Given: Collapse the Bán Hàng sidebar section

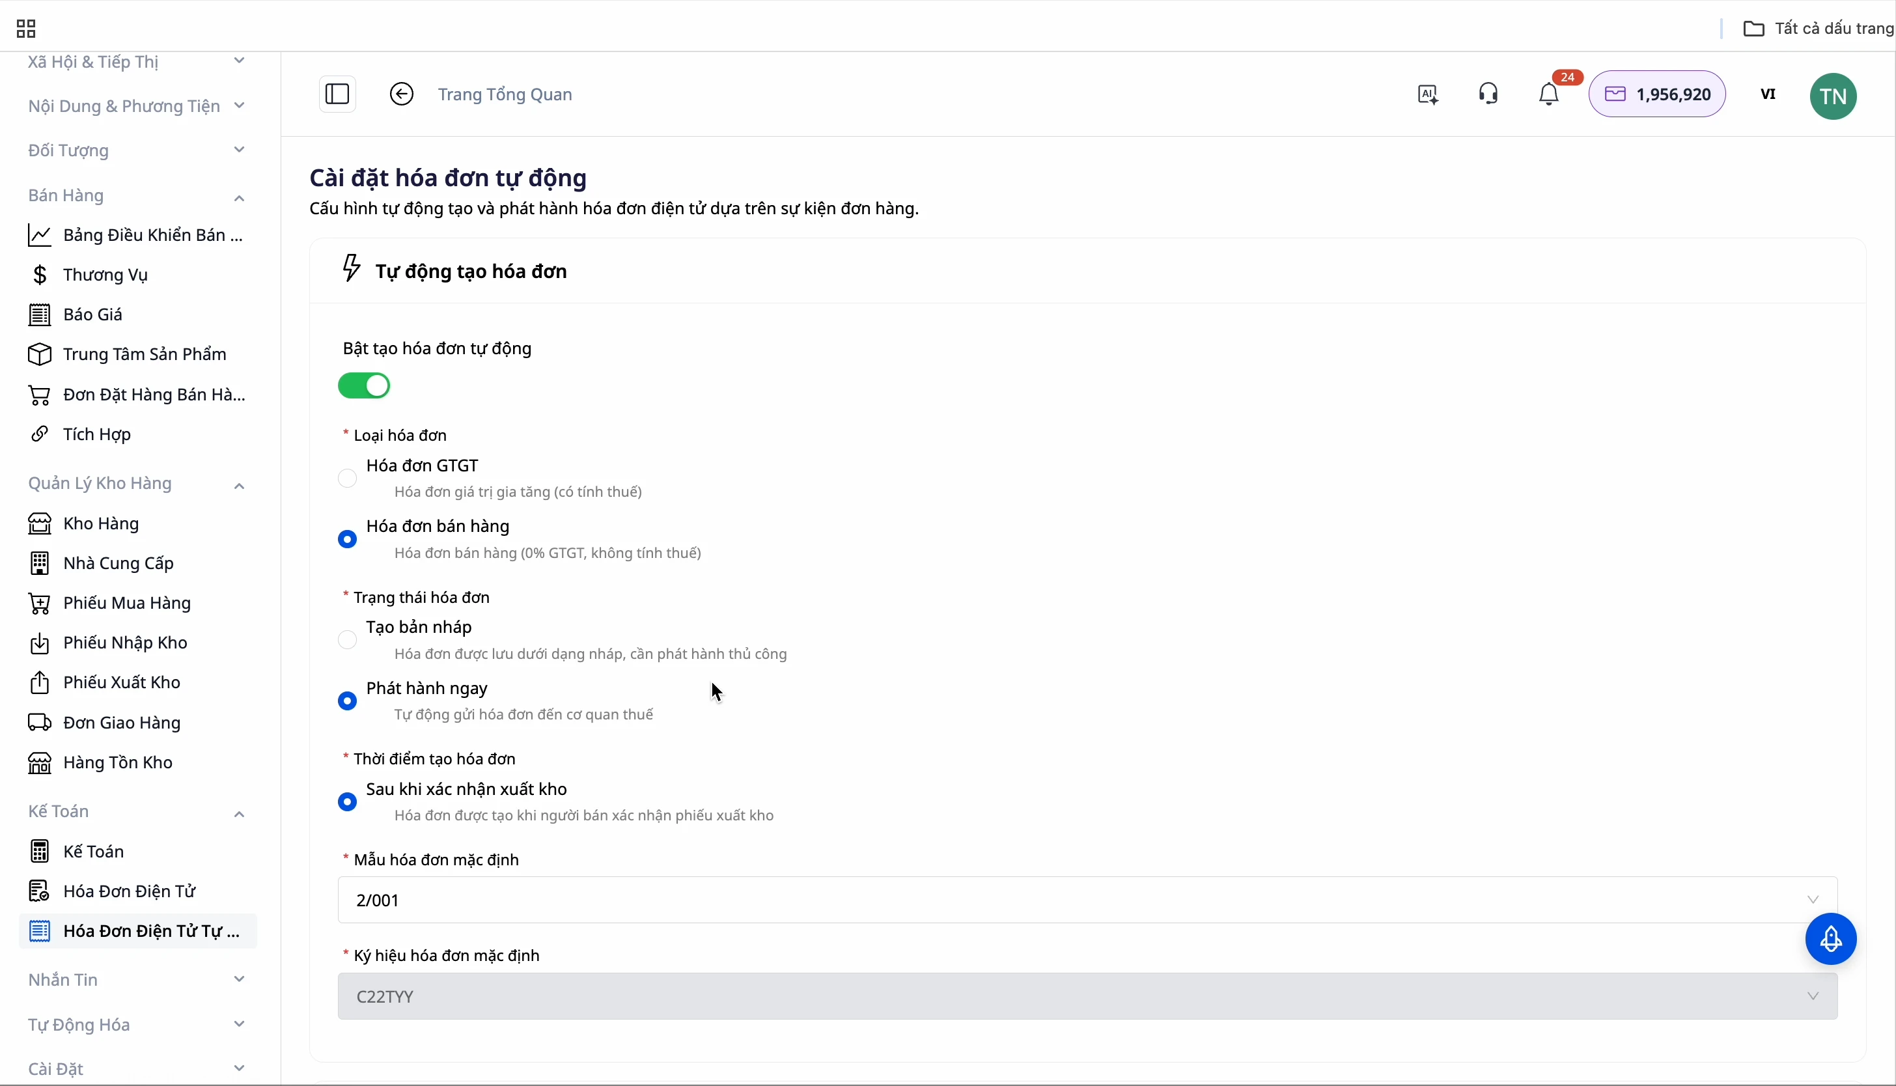Looking at the screenshot, I should (239, 197).
